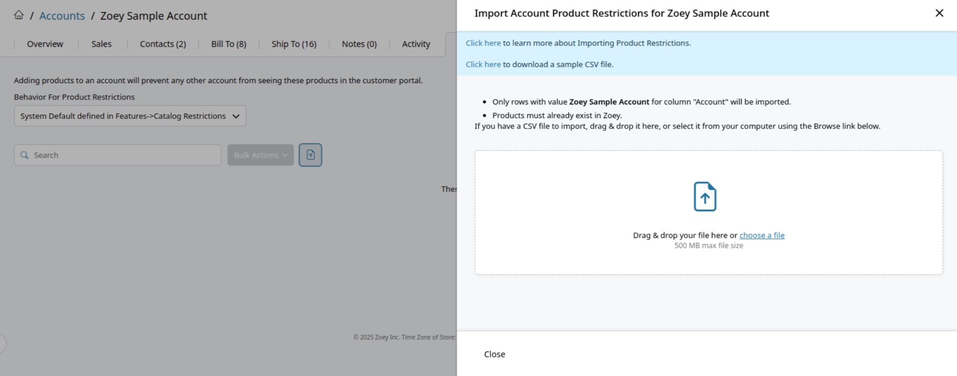Switch to the Sales tab

coord(101,44)
